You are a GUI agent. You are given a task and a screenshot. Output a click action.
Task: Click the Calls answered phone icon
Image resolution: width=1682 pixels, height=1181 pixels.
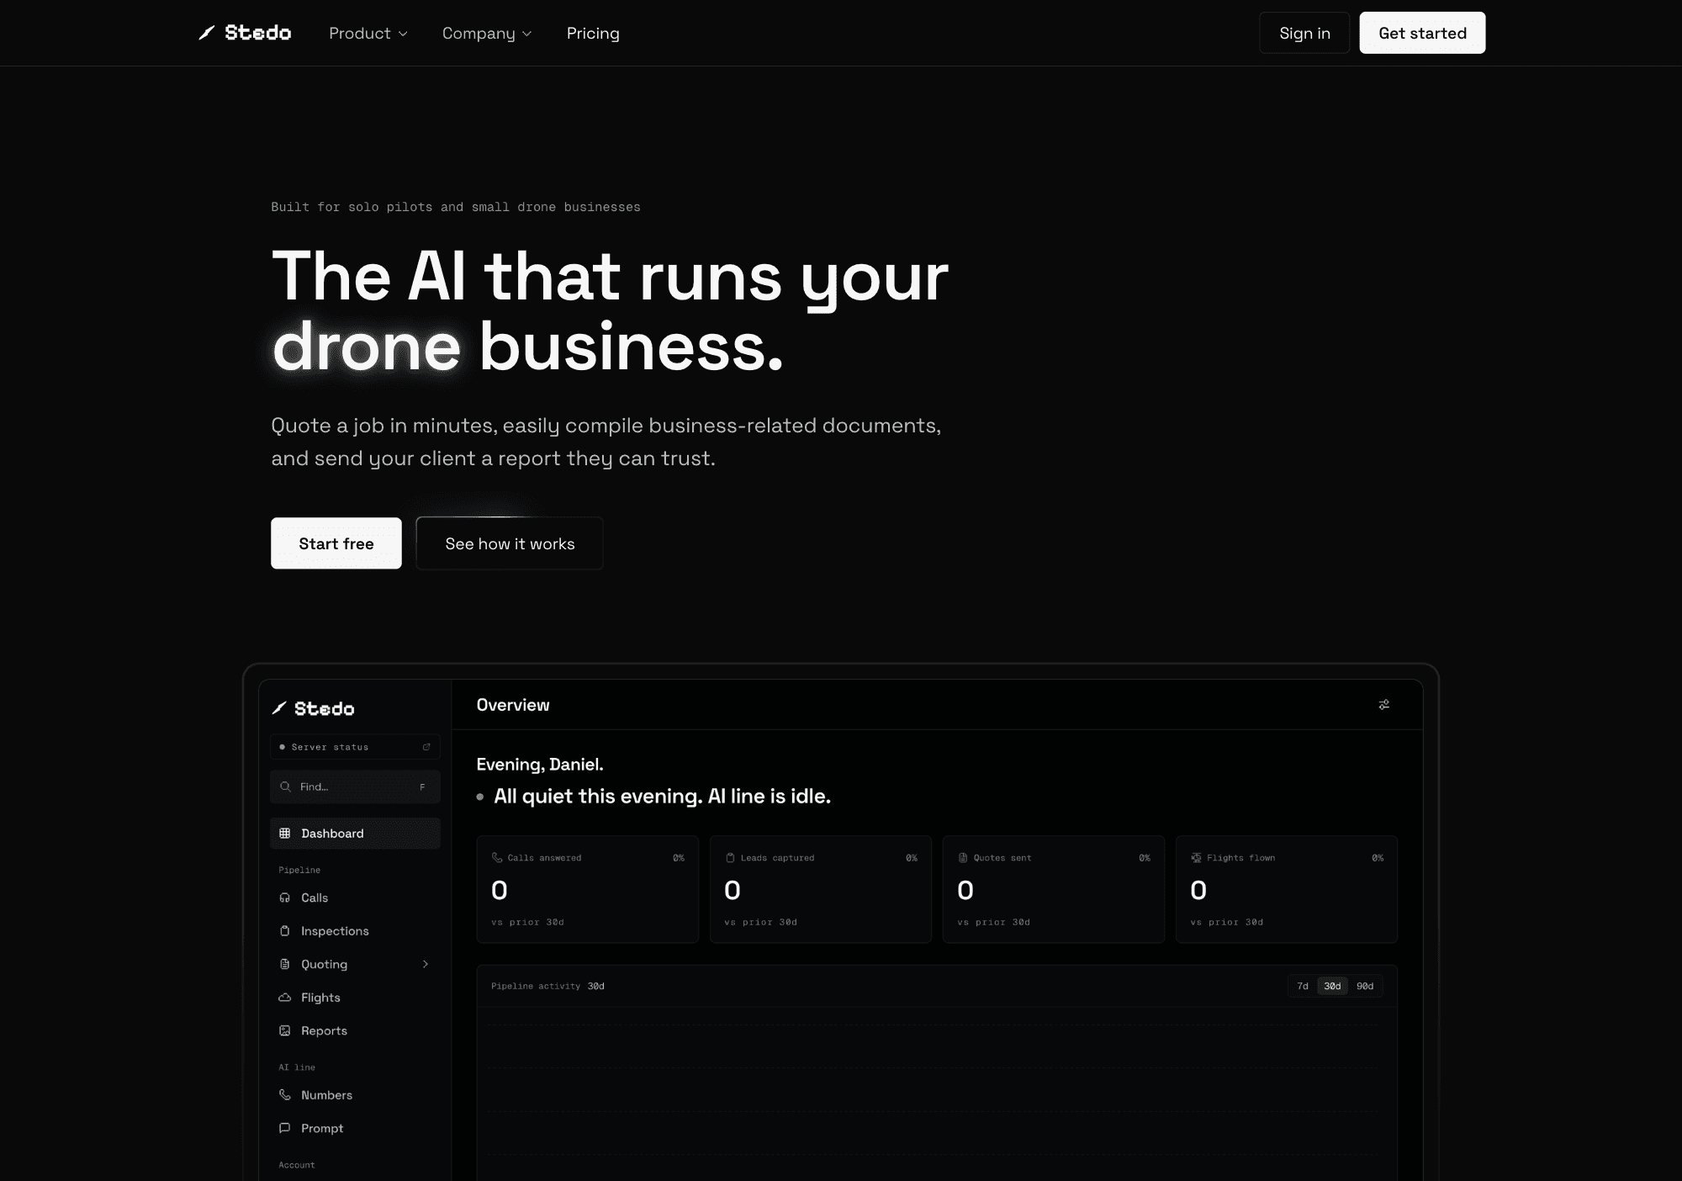click(497, 858)
